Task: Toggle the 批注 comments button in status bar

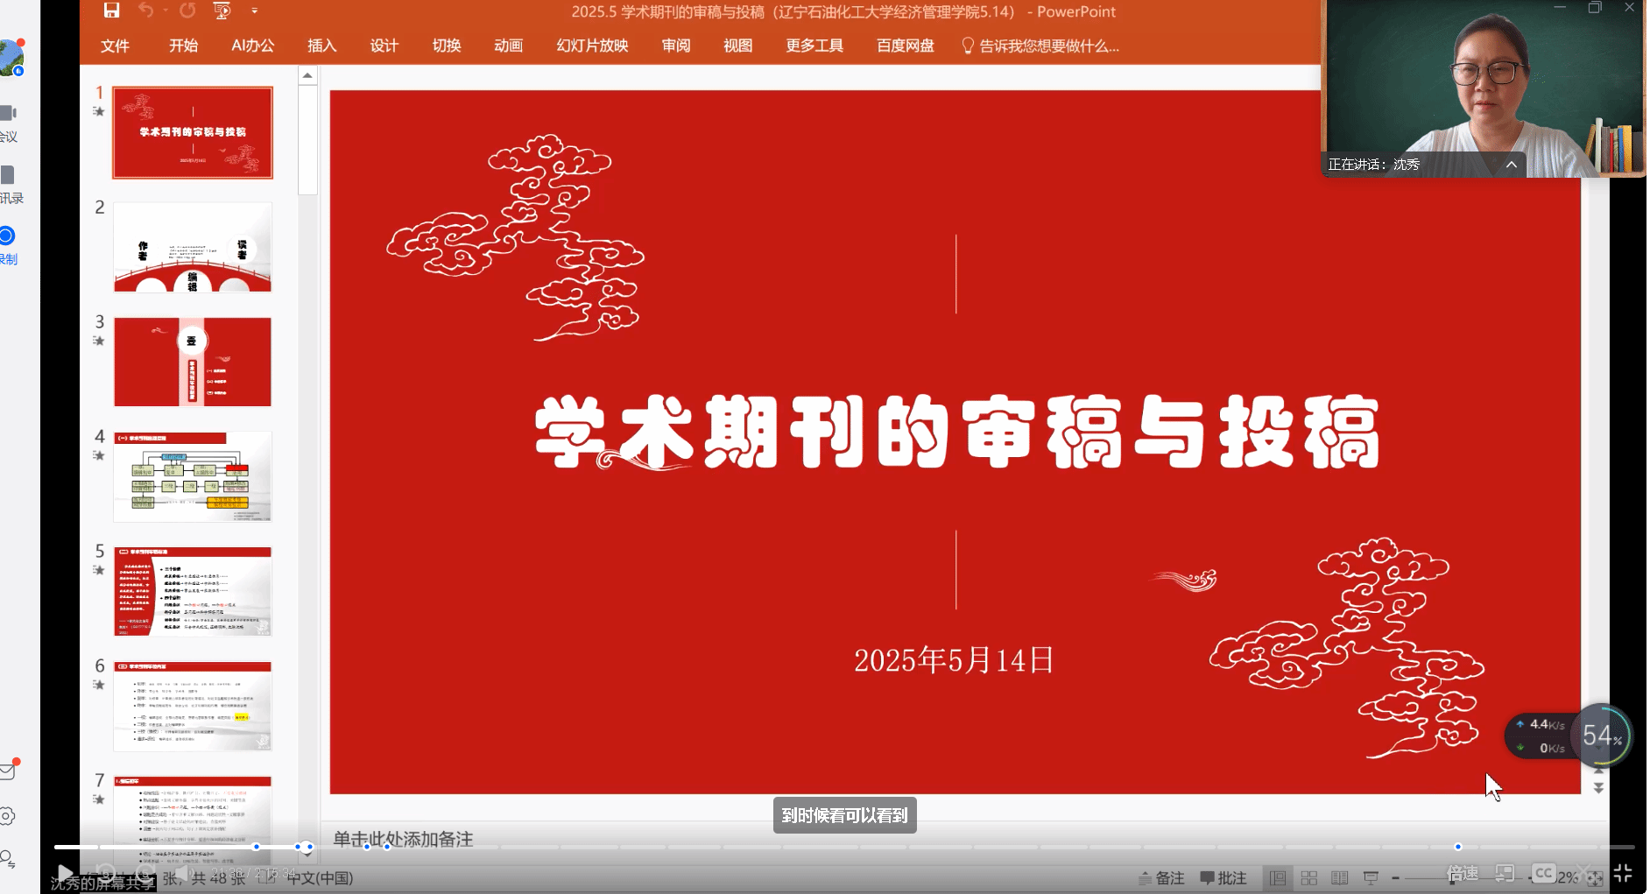Action: [1223, 877]
